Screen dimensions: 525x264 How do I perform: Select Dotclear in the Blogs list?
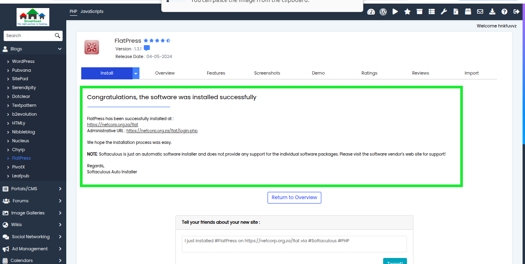21,96
